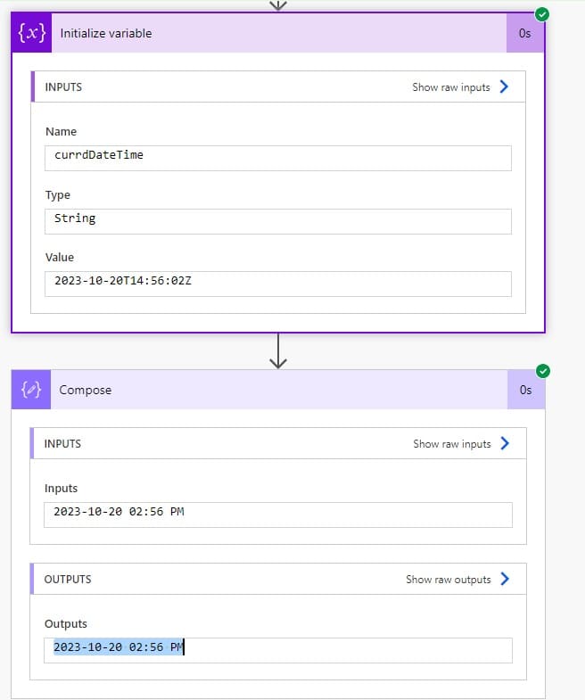Screen dimensions: 585x700
Task: Click the Name label
Action: [62, 132]
